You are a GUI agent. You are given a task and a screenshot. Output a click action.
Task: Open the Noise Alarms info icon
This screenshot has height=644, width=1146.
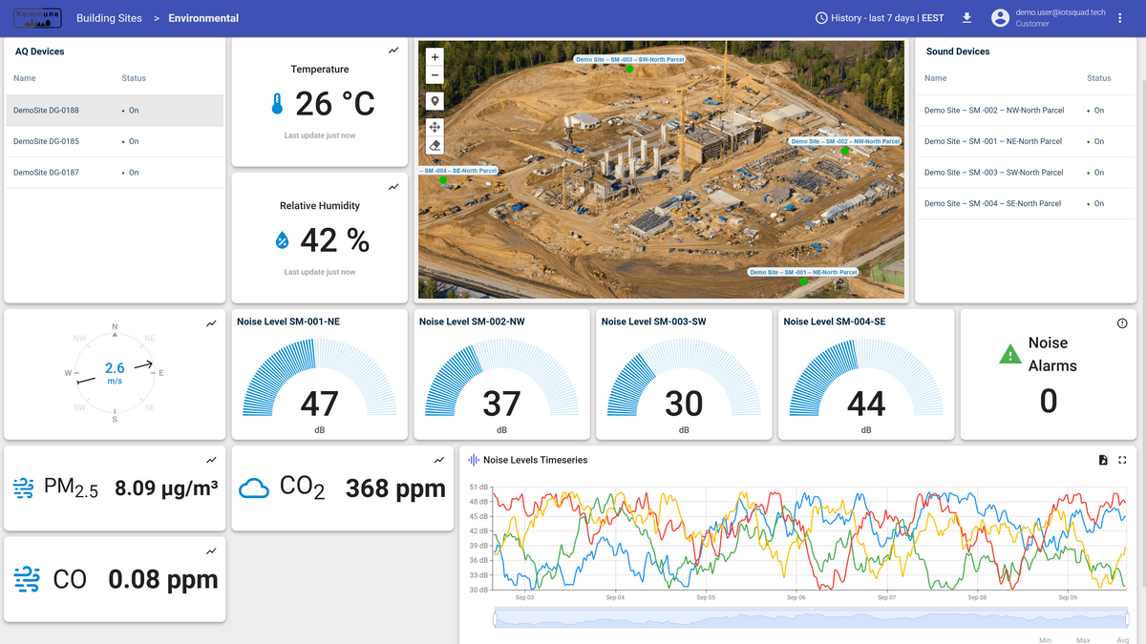(x=1122, y=323)
